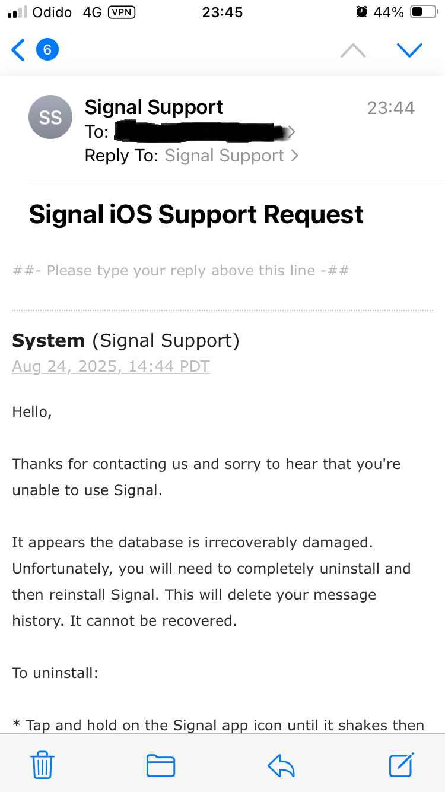Viewport: 445px width, 792px height.
Task: Tap the Signal iOS Support Request subject
Action: [x=196, y=214]
